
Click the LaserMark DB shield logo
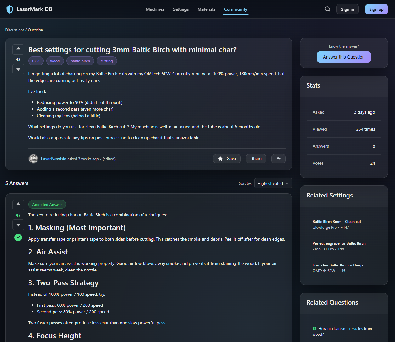tap(10, 9)
